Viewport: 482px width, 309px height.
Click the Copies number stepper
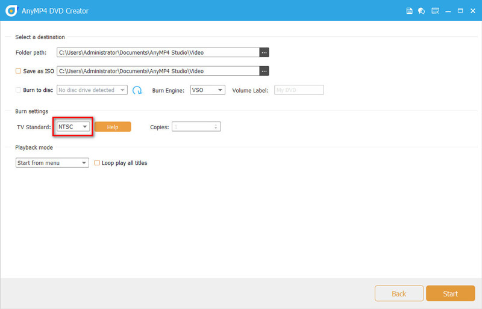point(196,127)
